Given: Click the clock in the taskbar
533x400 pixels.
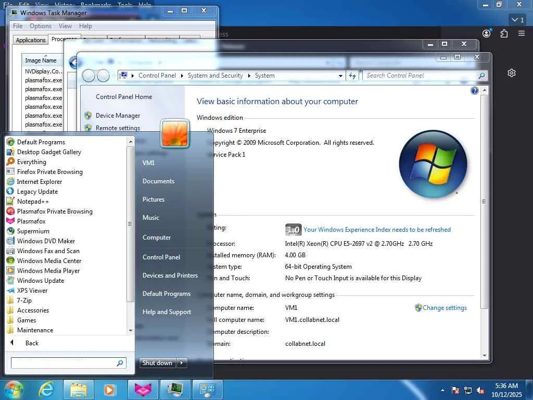Looking at the screenshot, I should [506, 390].
